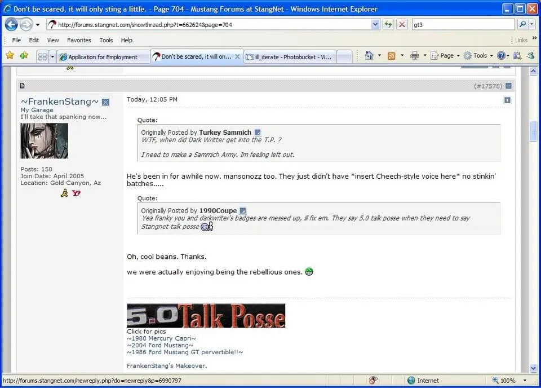Viewport: 541px width, 388px height.
Task: Open the ~1980 Mercury Capri~ link
Action: (161, 338)
